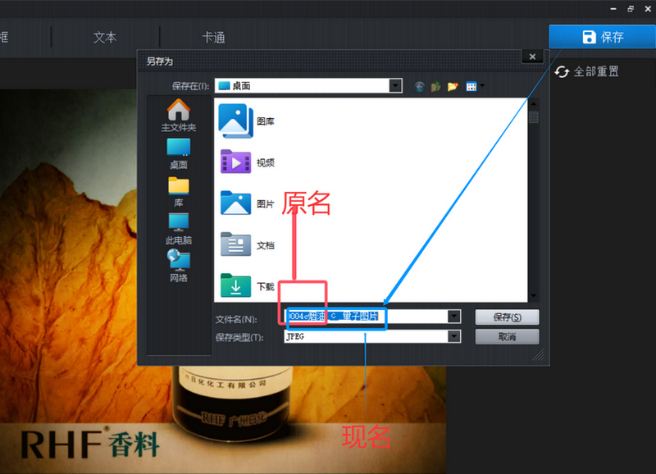Go up one folder level
The image size is (656, 474).
point(436,86)
